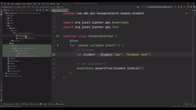Select .gitignore file in tree
This screenshot has height=110, width=196.
[x=13, y=58]
